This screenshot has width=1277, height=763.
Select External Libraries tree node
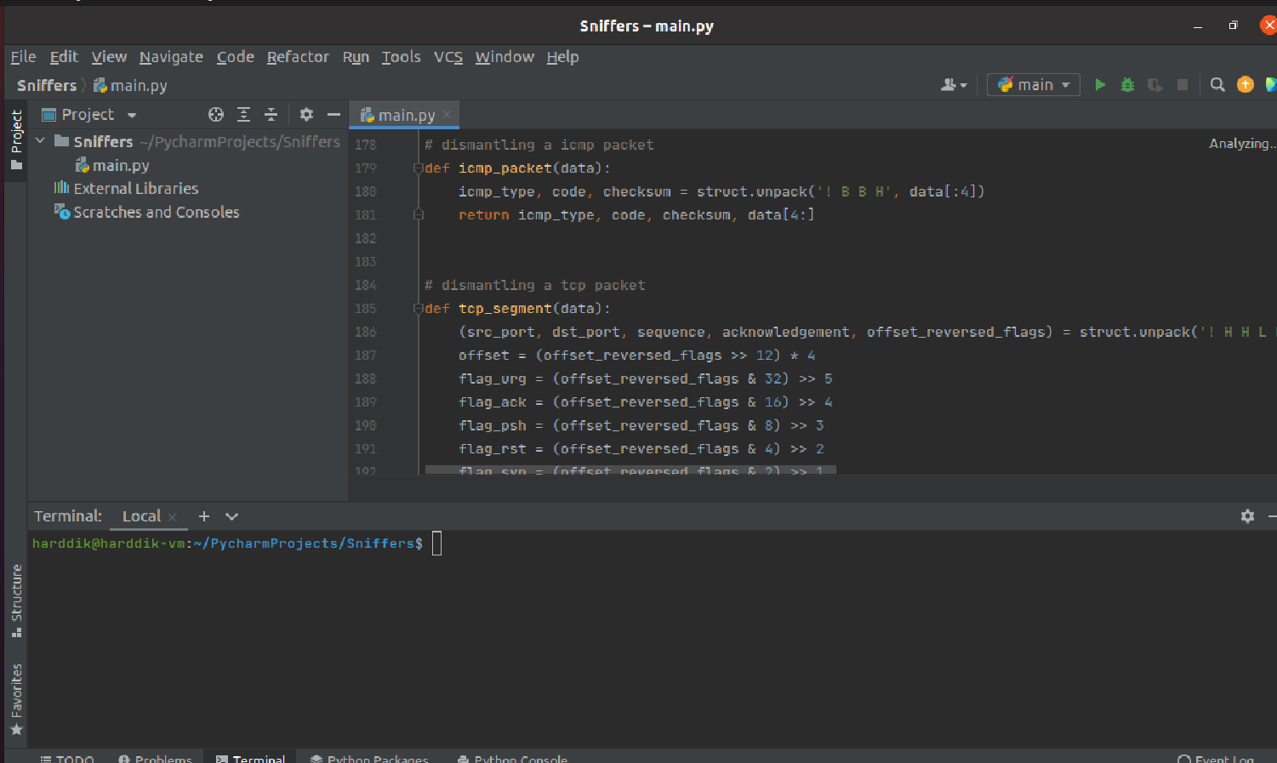point(126,188)
